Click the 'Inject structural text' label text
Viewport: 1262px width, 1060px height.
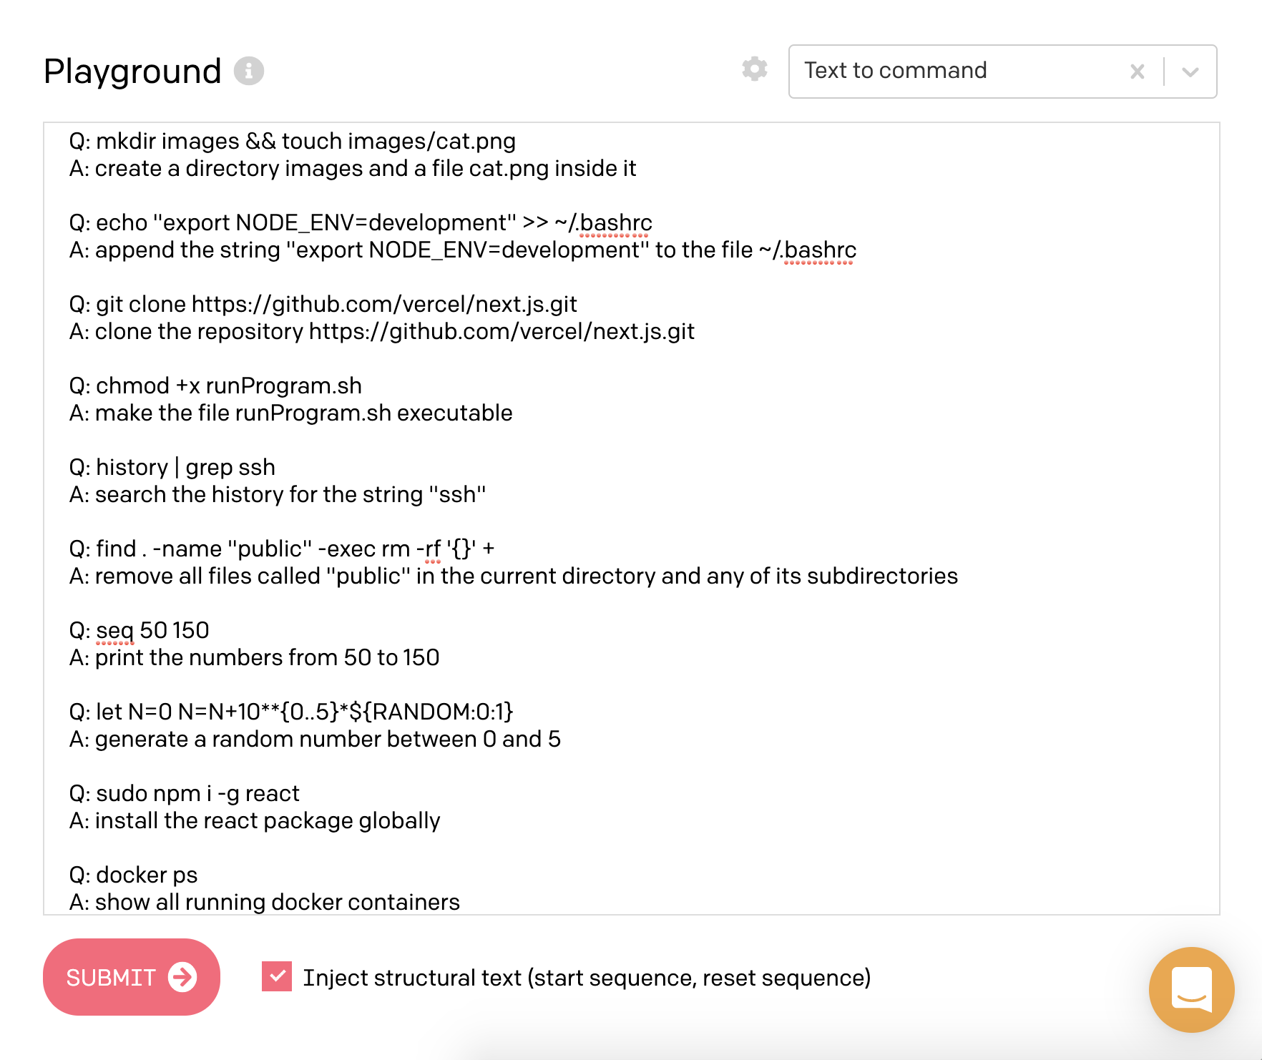[x=587, y=978]
